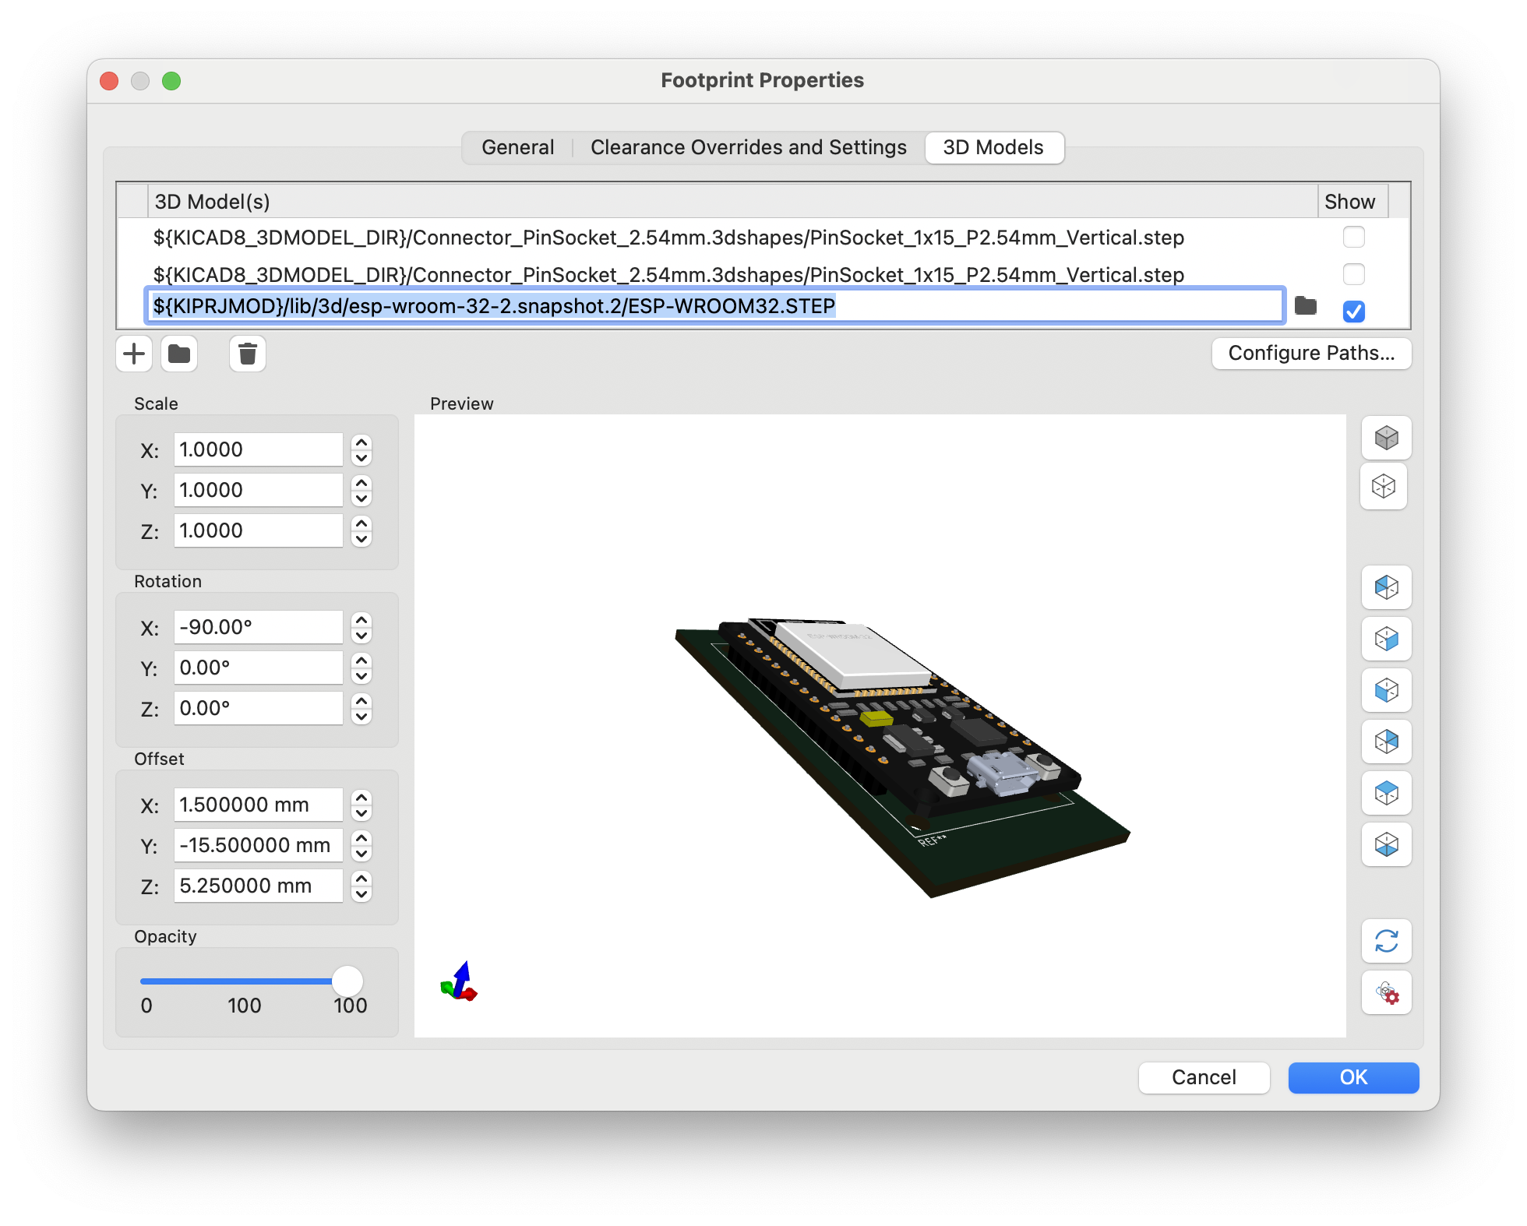Increase Offset Y using stepper up arrow
This screenshot has height=1226, width=1527.
pos(361,837)
